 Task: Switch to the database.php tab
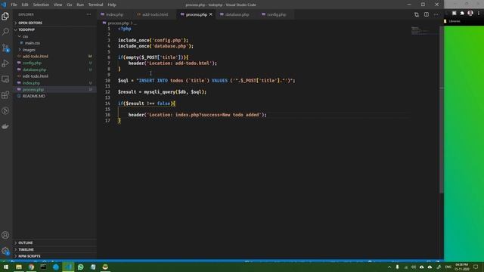pyautogui.click(x=237, y=14)
